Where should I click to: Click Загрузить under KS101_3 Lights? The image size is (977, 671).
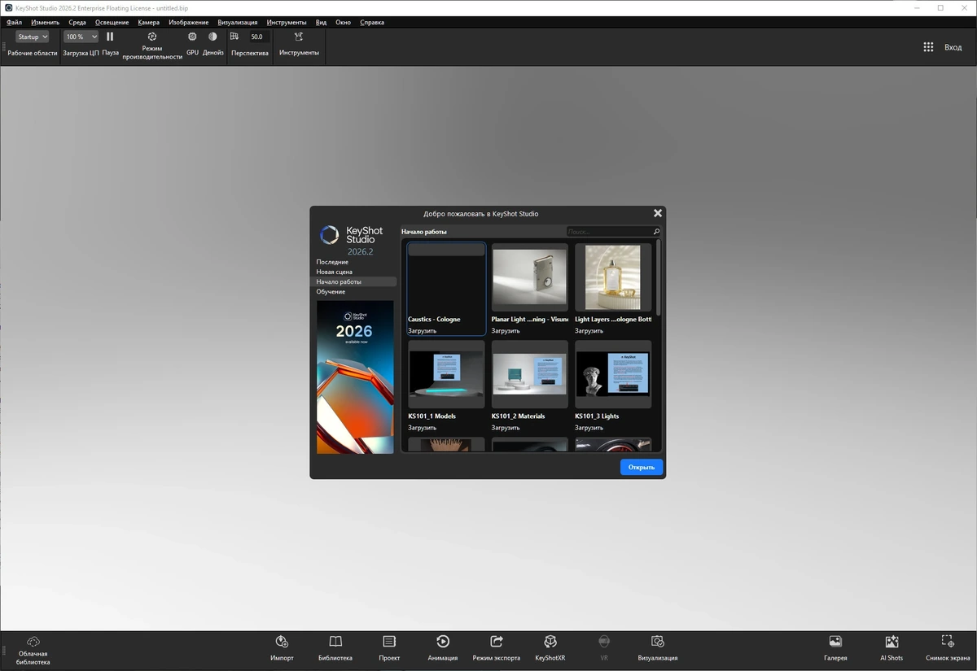[x=589, y=427]
